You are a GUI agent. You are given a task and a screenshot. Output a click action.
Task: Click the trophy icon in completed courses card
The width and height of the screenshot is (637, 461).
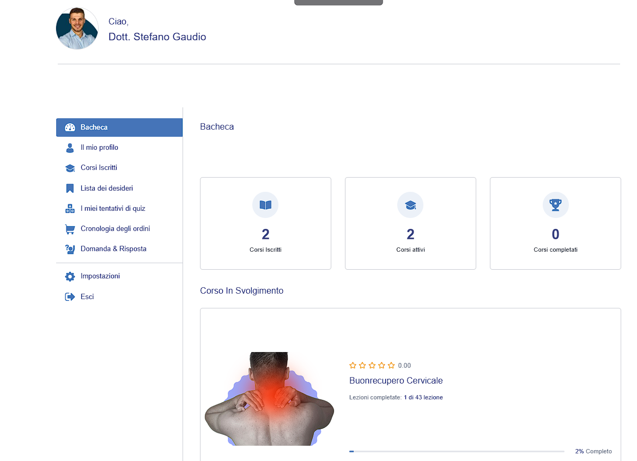tap(555, 205)
